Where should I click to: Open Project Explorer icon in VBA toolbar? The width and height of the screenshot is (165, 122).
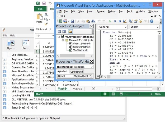[x=131, y=21]
